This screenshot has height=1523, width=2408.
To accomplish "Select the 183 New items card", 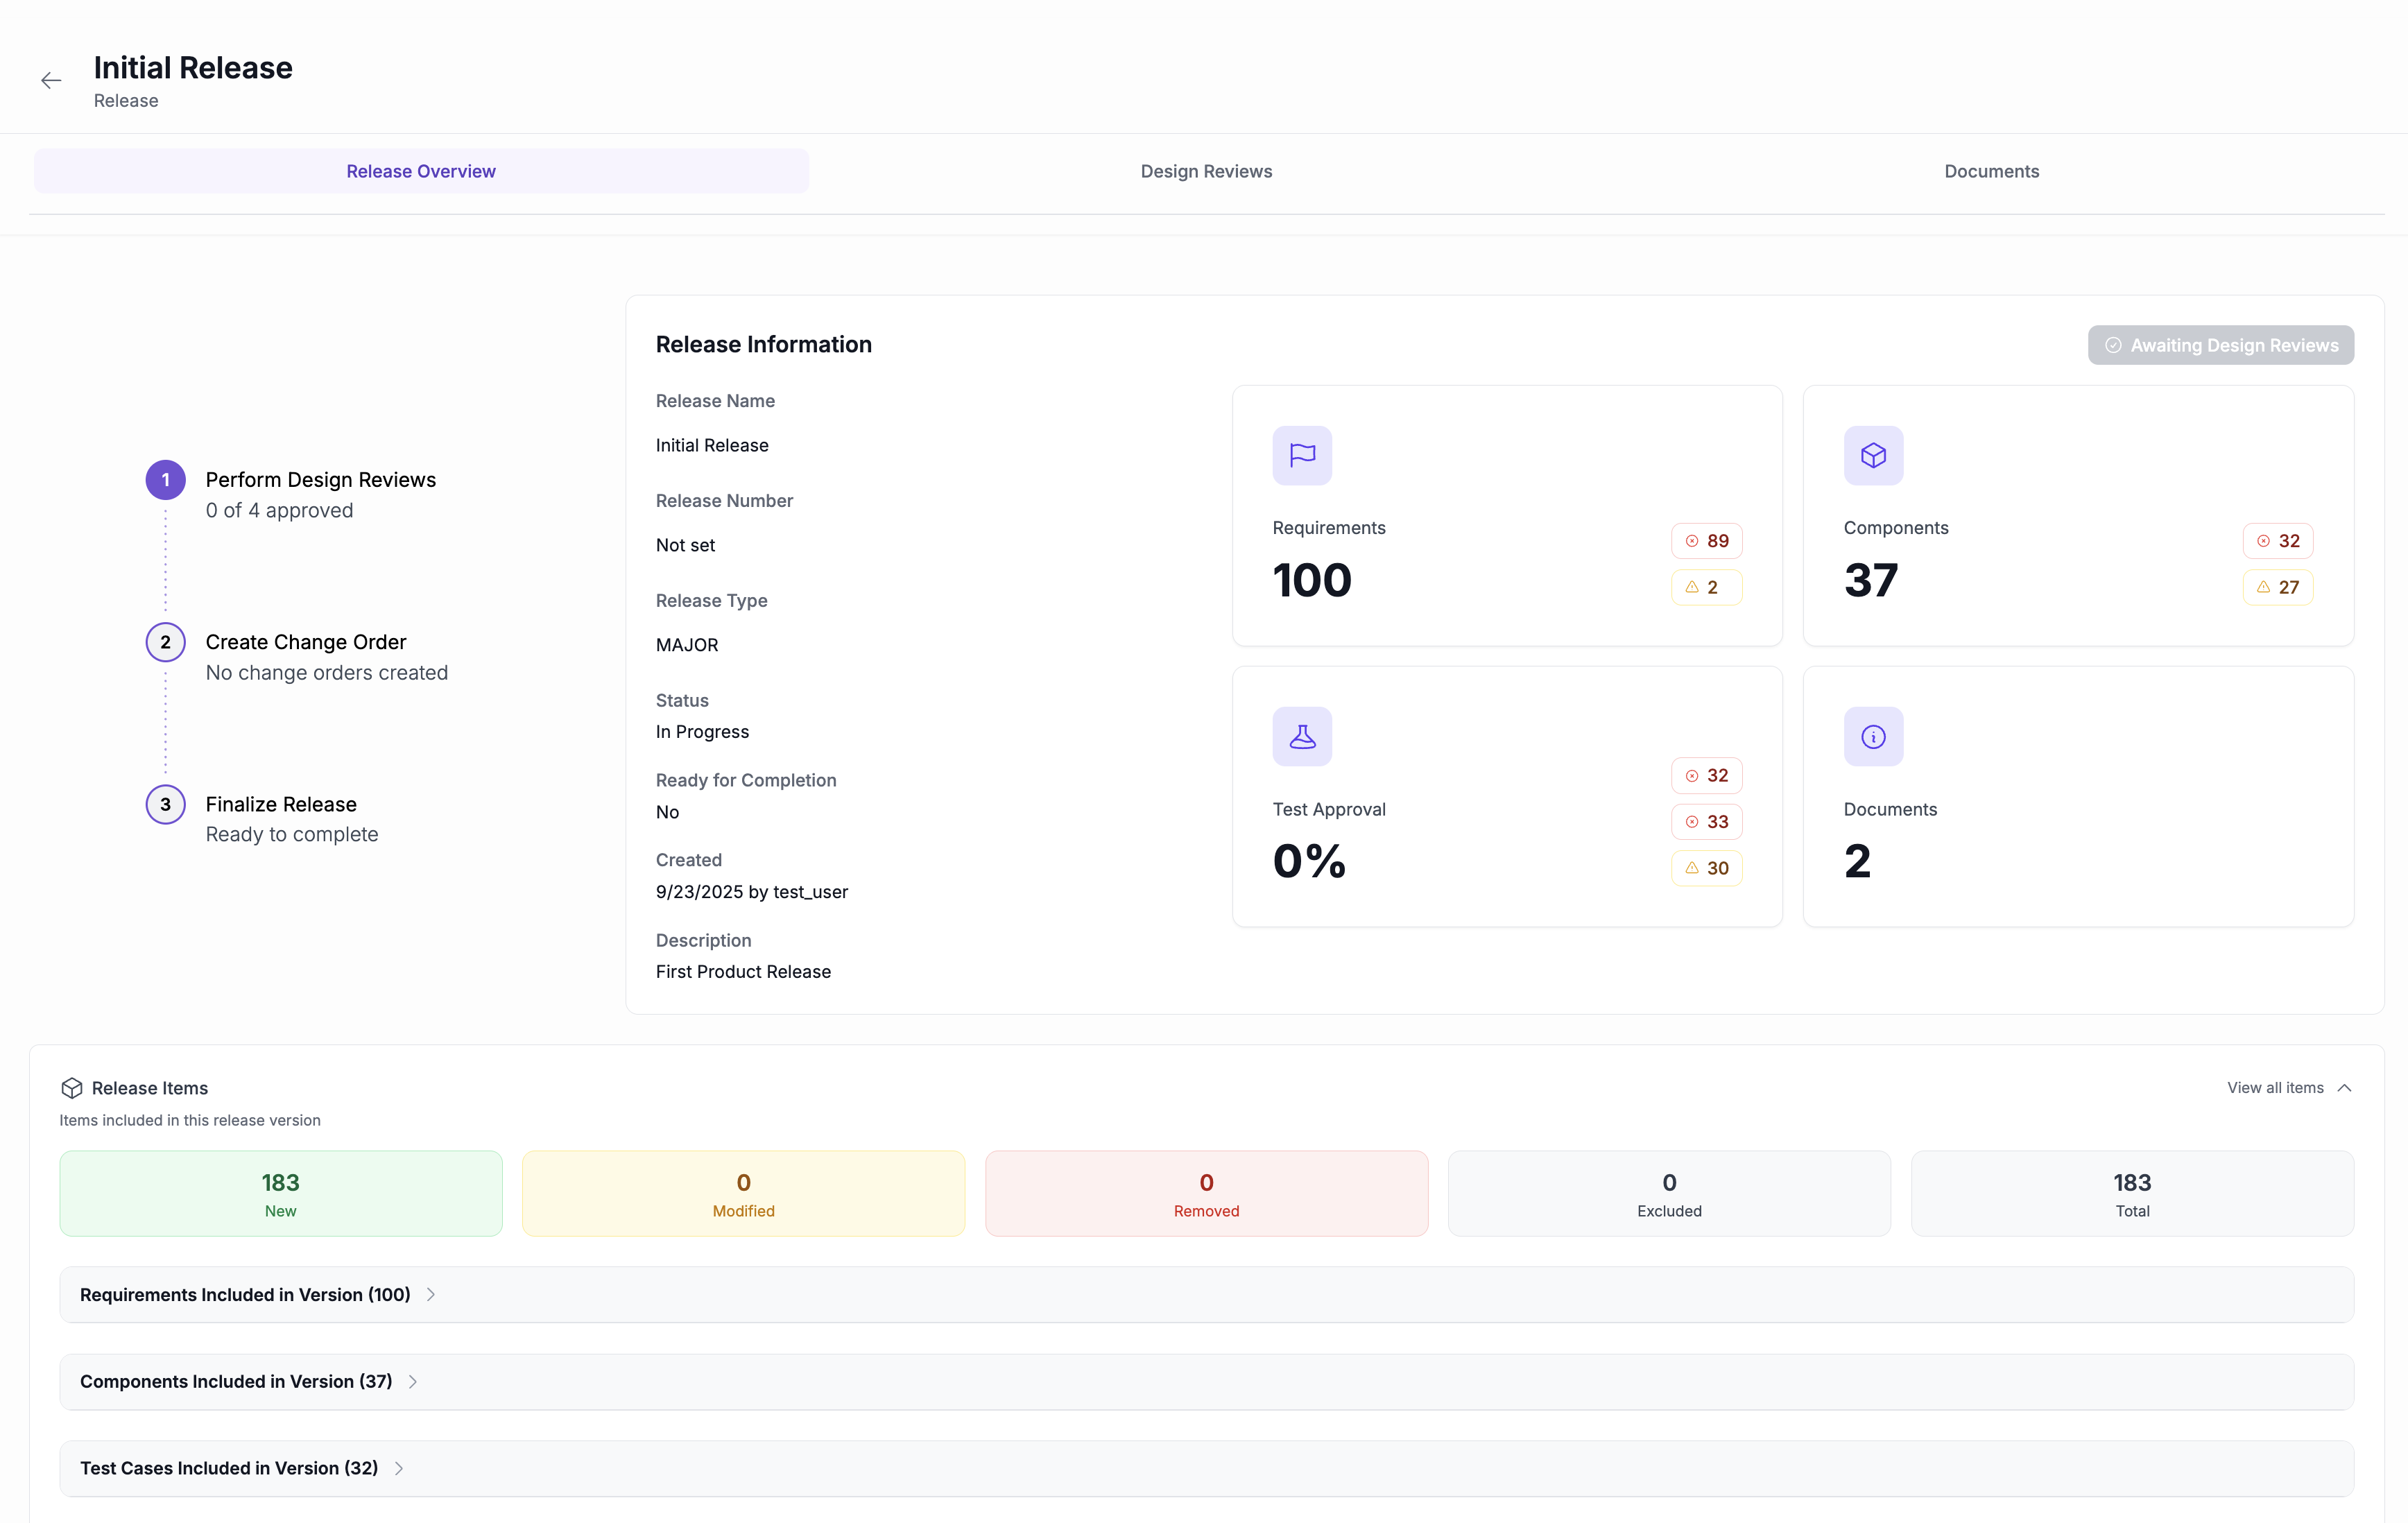I will click(x=280, y=1193).
